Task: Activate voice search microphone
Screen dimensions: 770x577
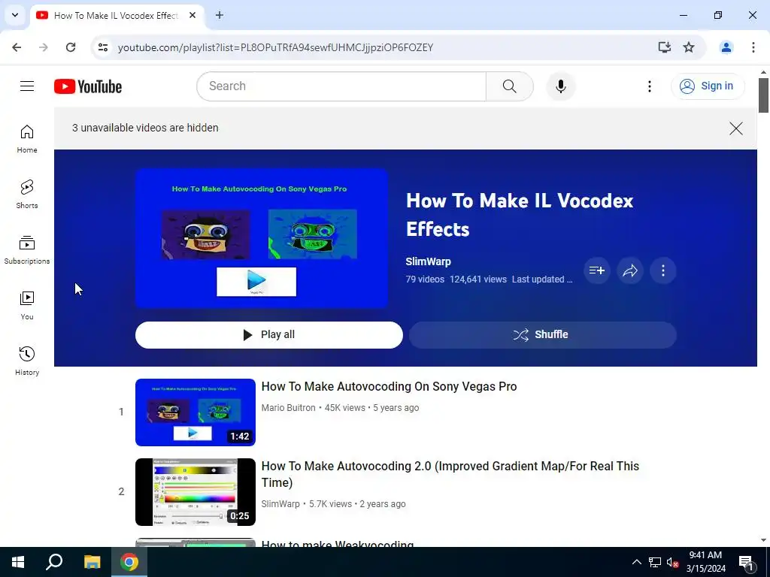Action: (560, 86)
